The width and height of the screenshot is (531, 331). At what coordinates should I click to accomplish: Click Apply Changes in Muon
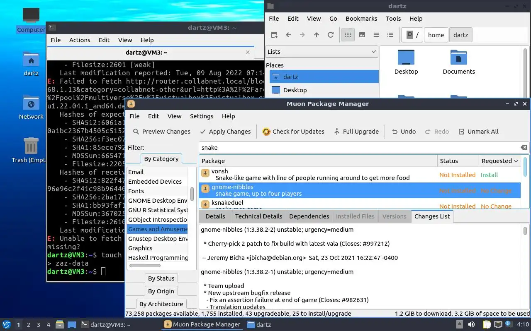(x=225, y=132)
